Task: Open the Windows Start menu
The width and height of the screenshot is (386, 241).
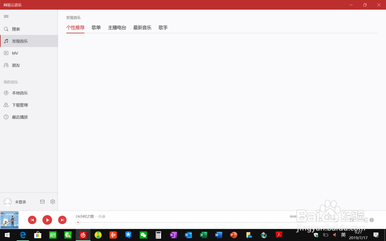Action: 7,235
